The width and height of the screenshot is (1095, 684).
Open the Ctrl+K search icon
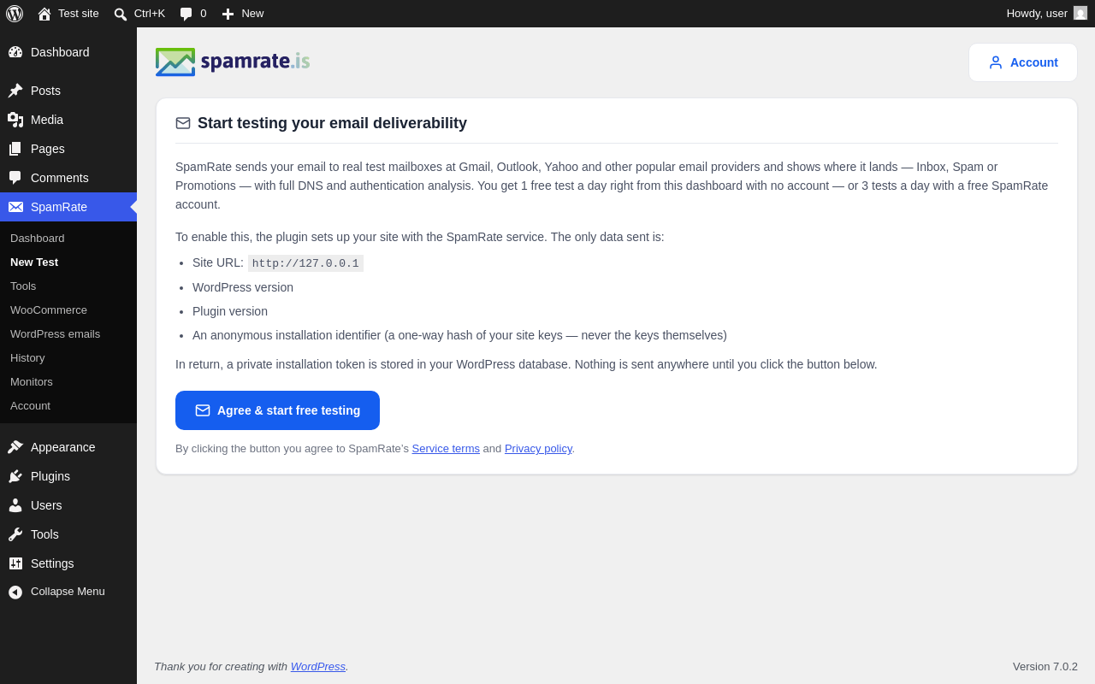(x=121, y=14)
